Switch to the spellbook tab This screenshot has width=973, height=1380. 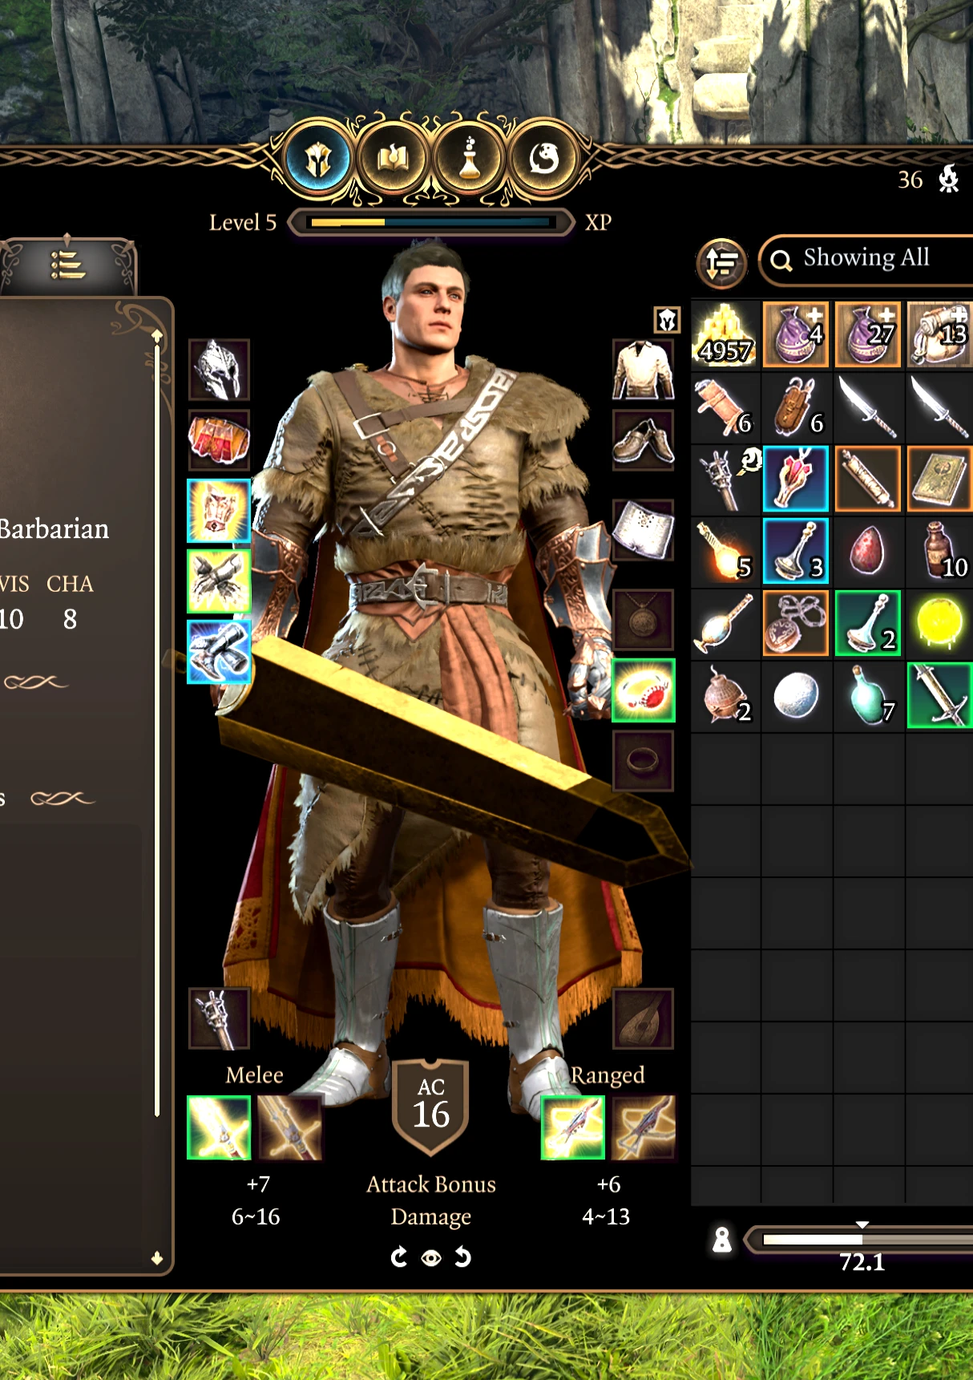(x=394, y=159)
